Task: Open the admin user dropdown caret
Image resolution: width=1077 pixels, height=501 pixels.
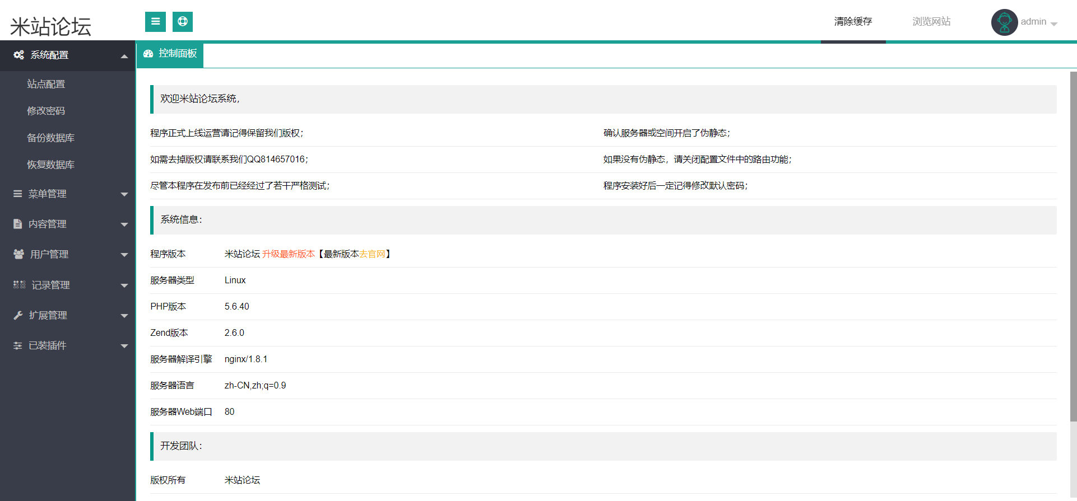Action: (1054, 24)
